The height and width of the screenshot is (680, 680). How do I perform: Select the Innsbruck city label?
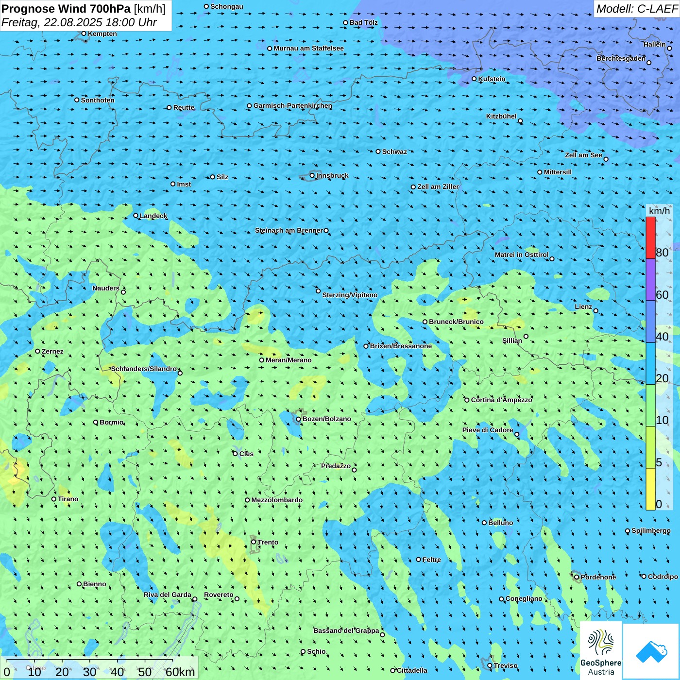point(332,175)
